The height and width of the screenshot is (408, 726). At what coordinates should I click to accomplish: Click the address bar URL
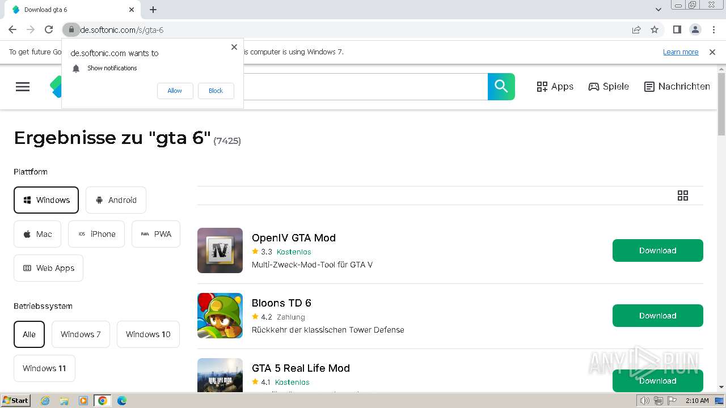pos(122,29)
